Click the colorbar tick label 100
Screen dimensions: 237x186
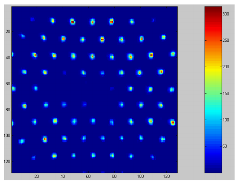point(226,120)
